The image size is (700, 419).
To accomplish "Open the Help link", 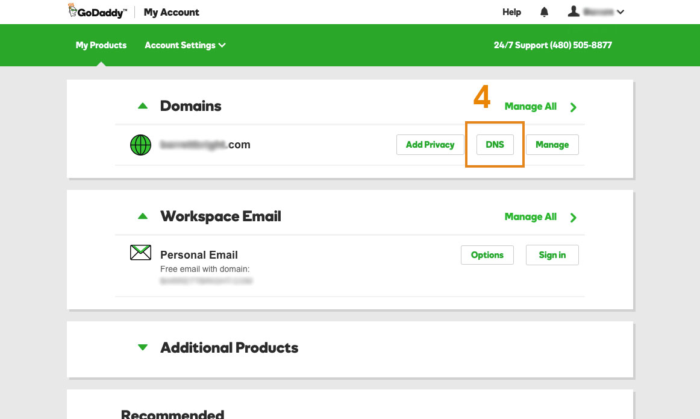I will 511,12.
